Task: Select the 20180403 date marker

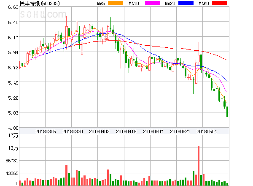Action: [x=99, y=131]
